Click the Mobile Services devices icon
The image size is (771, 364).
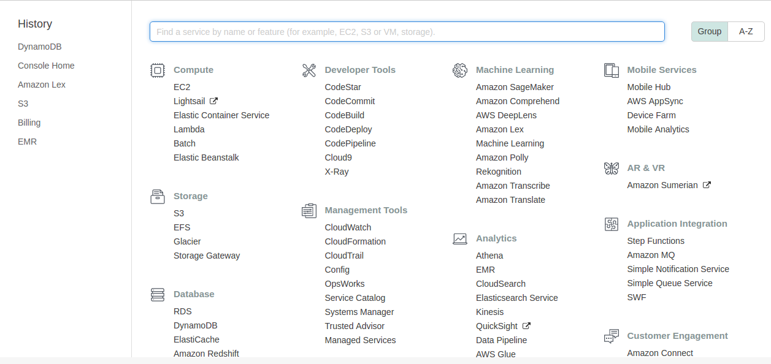pyautogui.click(x=612, y=70)
